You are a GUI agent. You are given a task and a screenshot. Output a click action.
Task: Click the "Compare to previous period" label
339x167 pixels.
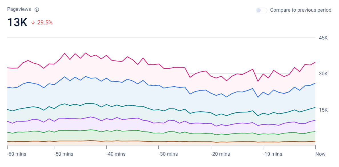click(300, 10)
